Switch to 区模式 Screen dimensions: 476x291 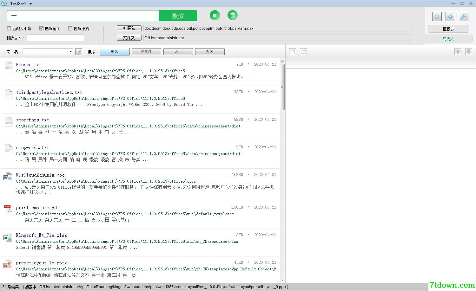coord(449,29)
